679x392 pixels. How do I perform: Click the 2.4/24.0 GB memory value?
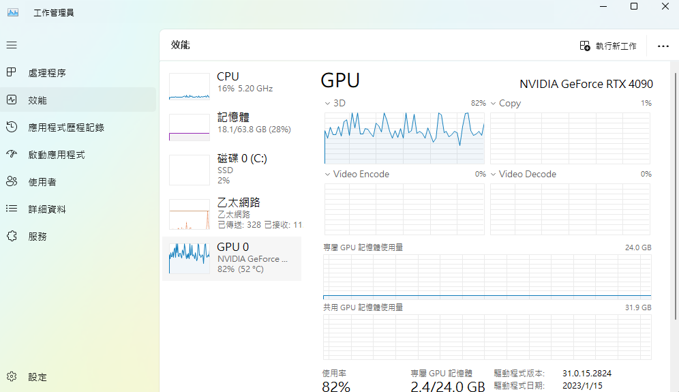click(448, 386)
